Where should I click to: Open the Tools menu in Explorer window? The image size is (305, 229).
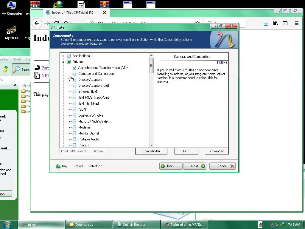pos(17,59)
